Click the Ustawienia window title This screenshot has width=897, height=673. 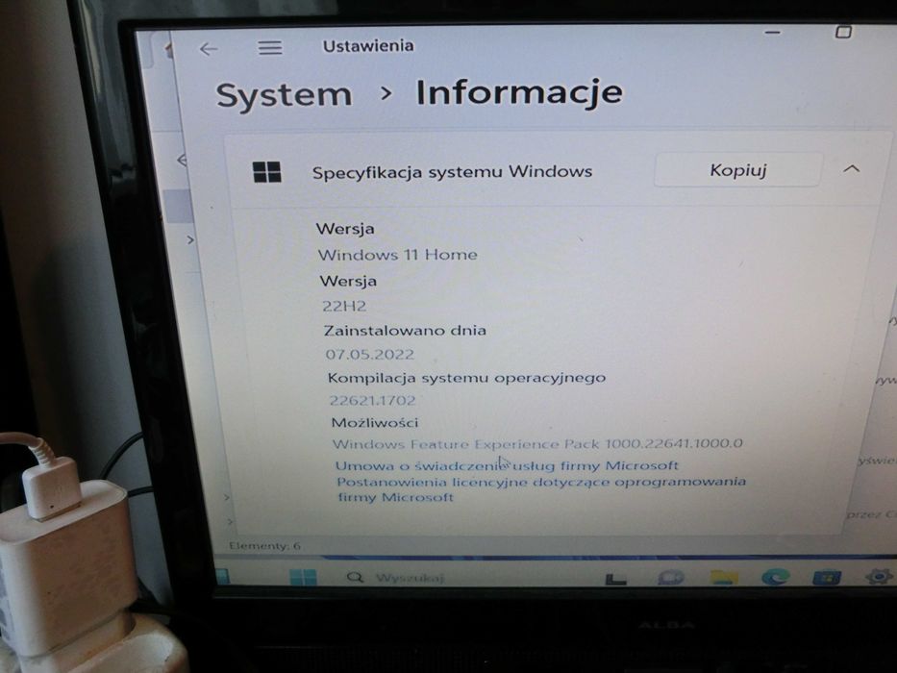(x=368, y=46)
